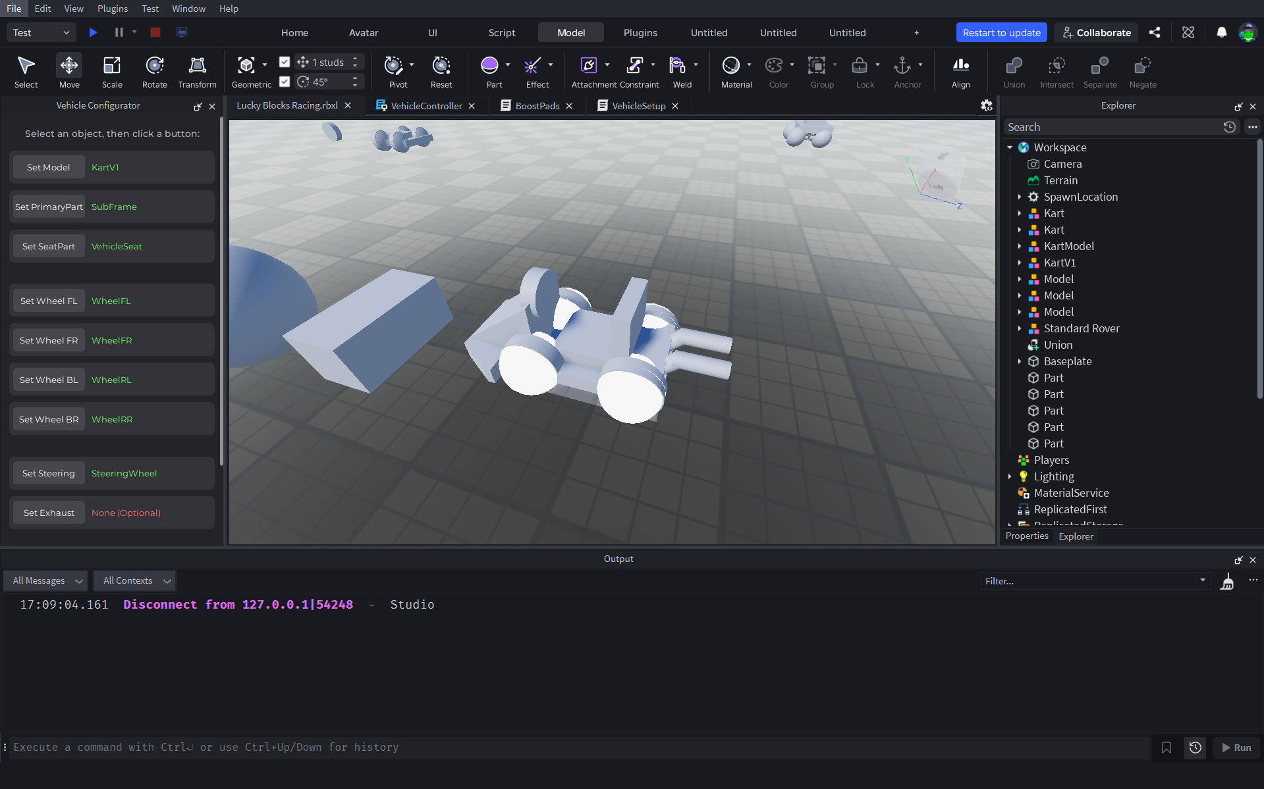Choose the Scale tool

coord(112,71)
